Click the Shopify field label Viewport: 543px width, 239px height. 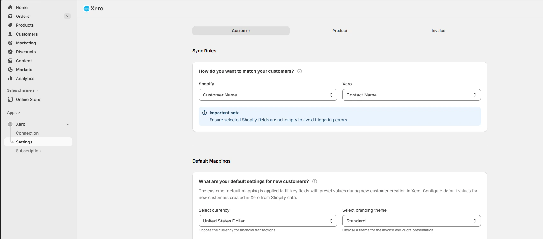206,84
